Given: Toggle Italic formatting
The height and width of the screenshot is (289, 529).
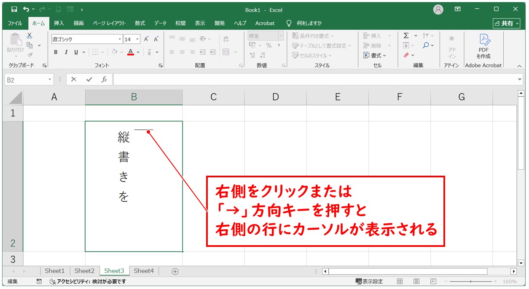Looking at the screenshot, I should coord(66,52).
